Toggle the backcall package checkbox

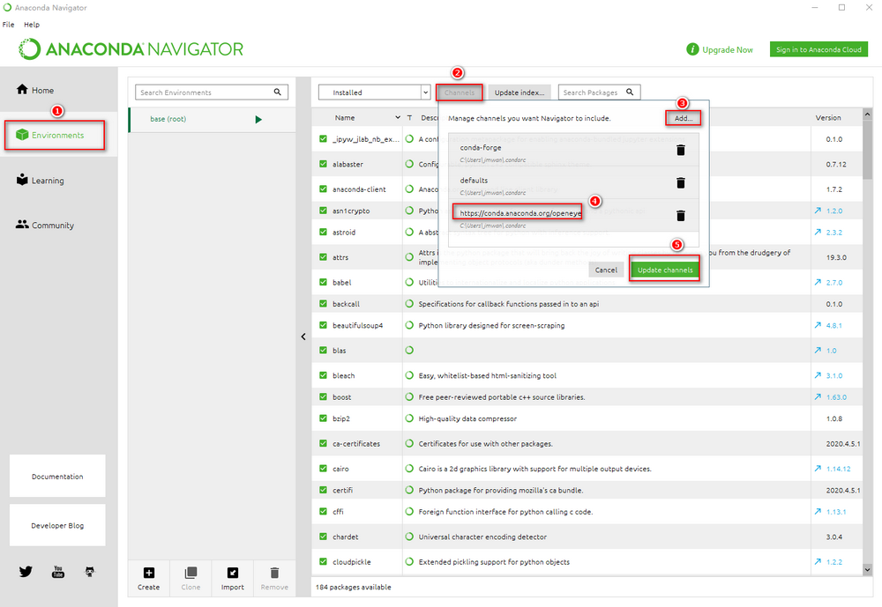tap(323, 303)
